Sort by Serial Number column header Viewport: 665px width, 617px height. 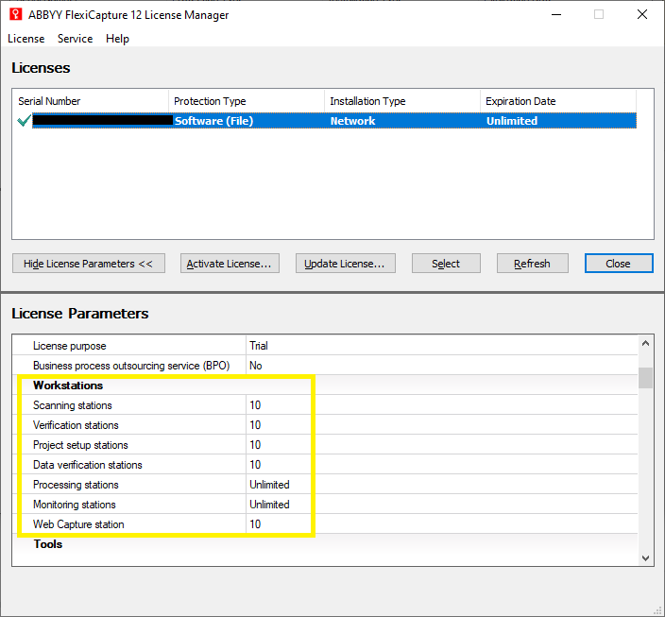point(91,101)
